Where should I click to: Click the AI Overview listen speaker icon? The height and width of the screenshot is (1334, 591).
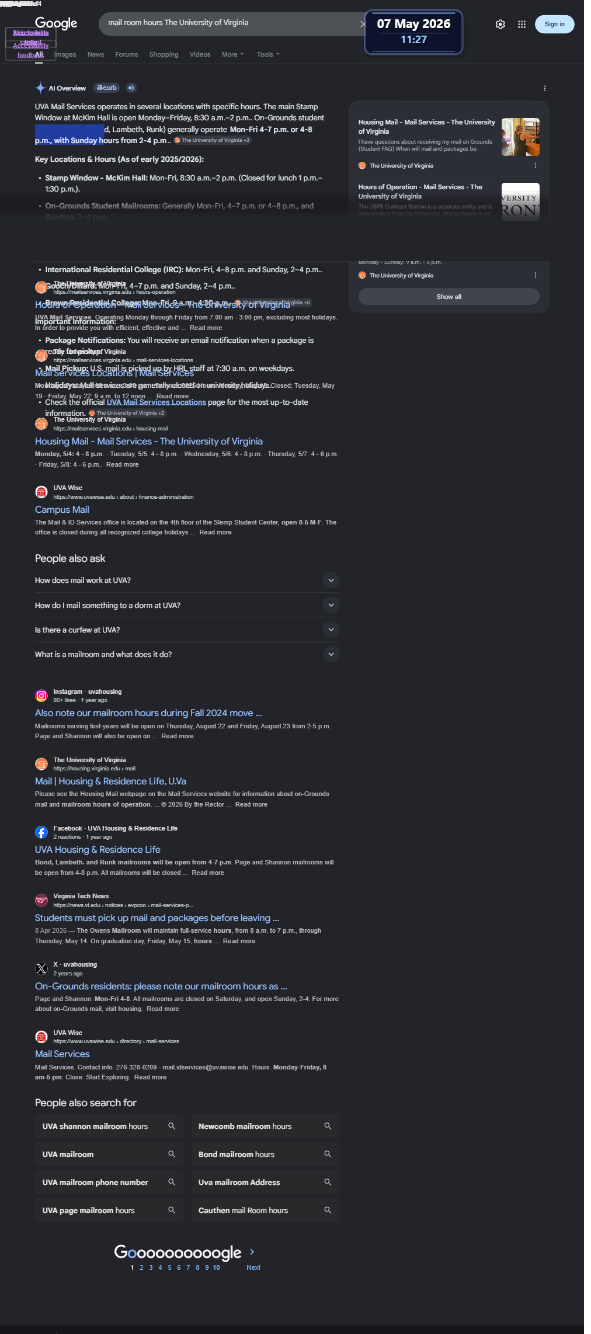[131, 88]
